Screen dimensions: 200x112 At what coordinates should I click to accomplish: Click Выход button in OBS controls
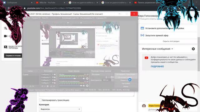click(126, 86)
